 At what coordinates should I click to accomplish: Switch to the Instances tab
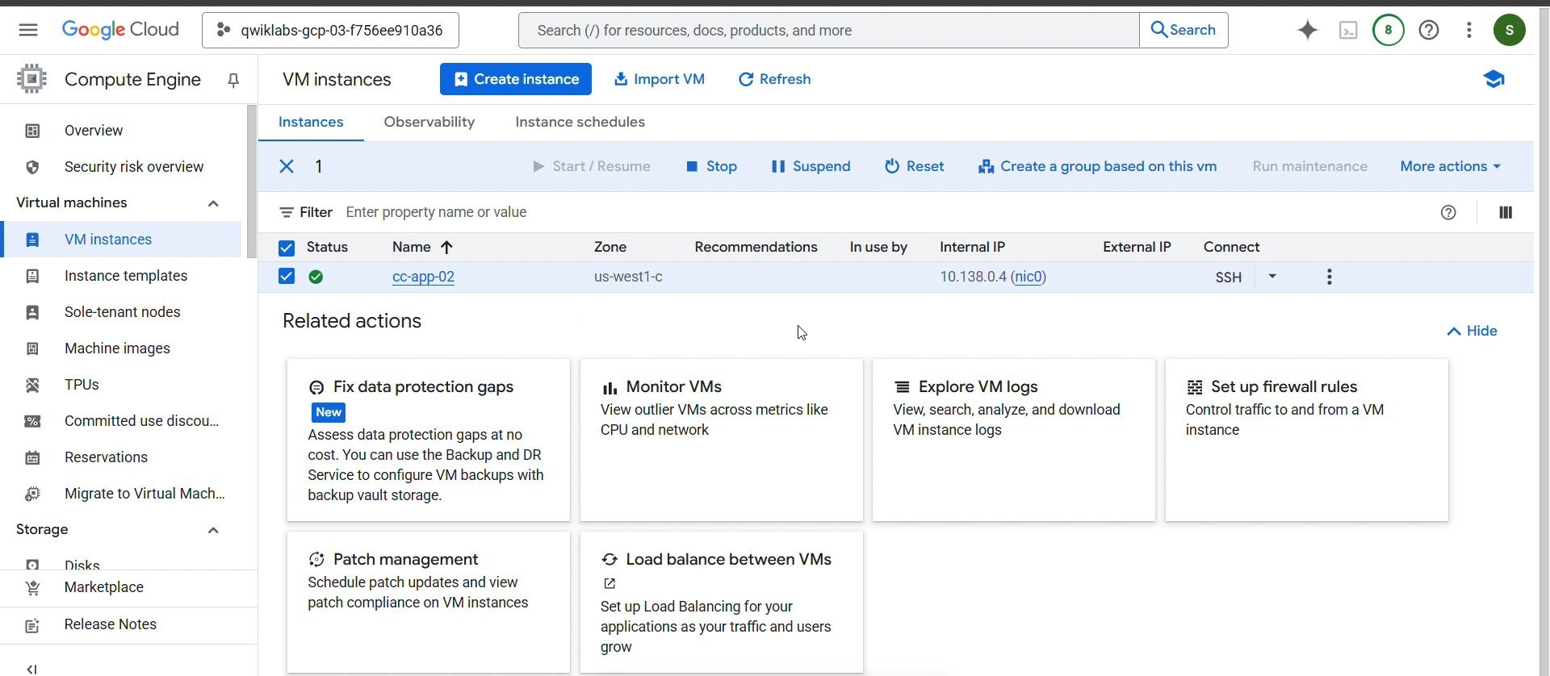pyautogui.click(x=311, y=122)
